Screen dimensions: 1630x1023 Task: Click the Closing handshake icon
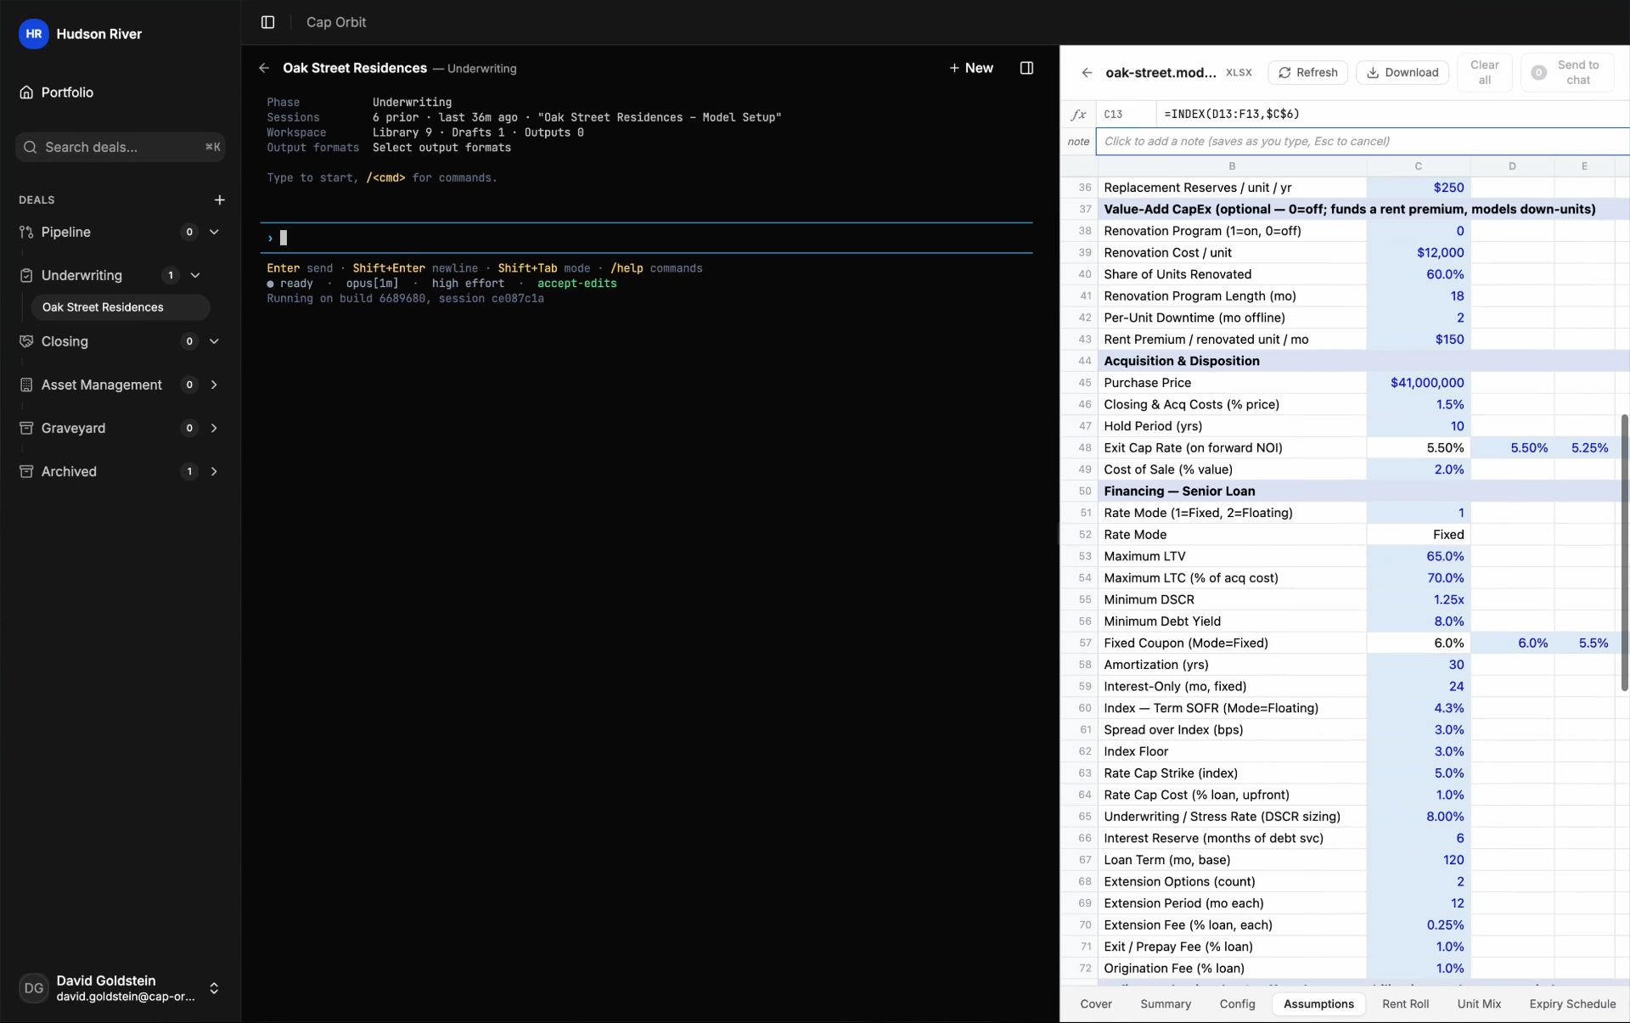pyautogui.click(x=26, y=341)
